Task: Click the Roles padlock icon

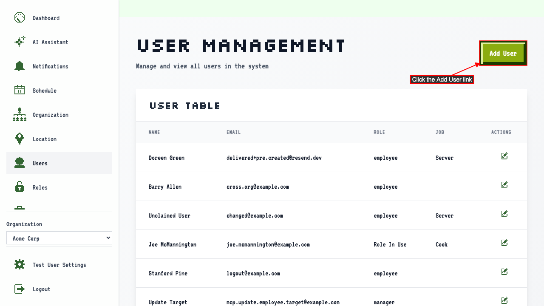Action: click(20, 187)
